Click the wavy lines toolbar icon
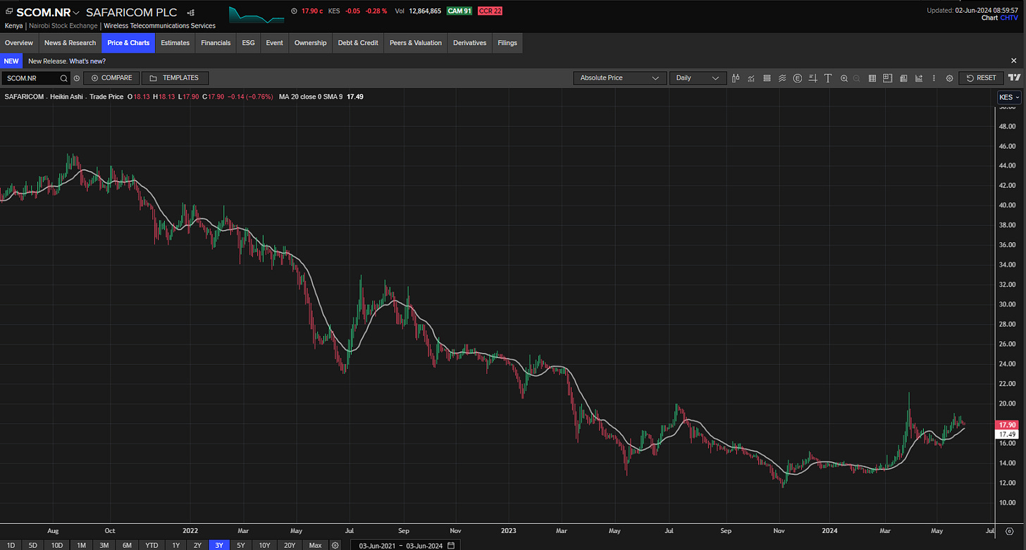Viewport: 1026px width, 550px height. click(782, 78)
